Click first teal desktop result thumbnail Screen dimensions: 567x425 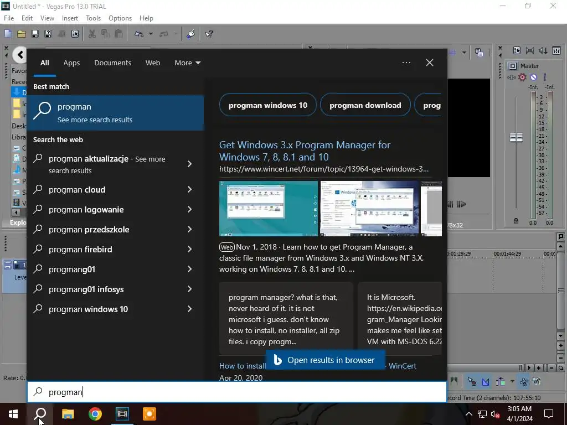[269, 209]
